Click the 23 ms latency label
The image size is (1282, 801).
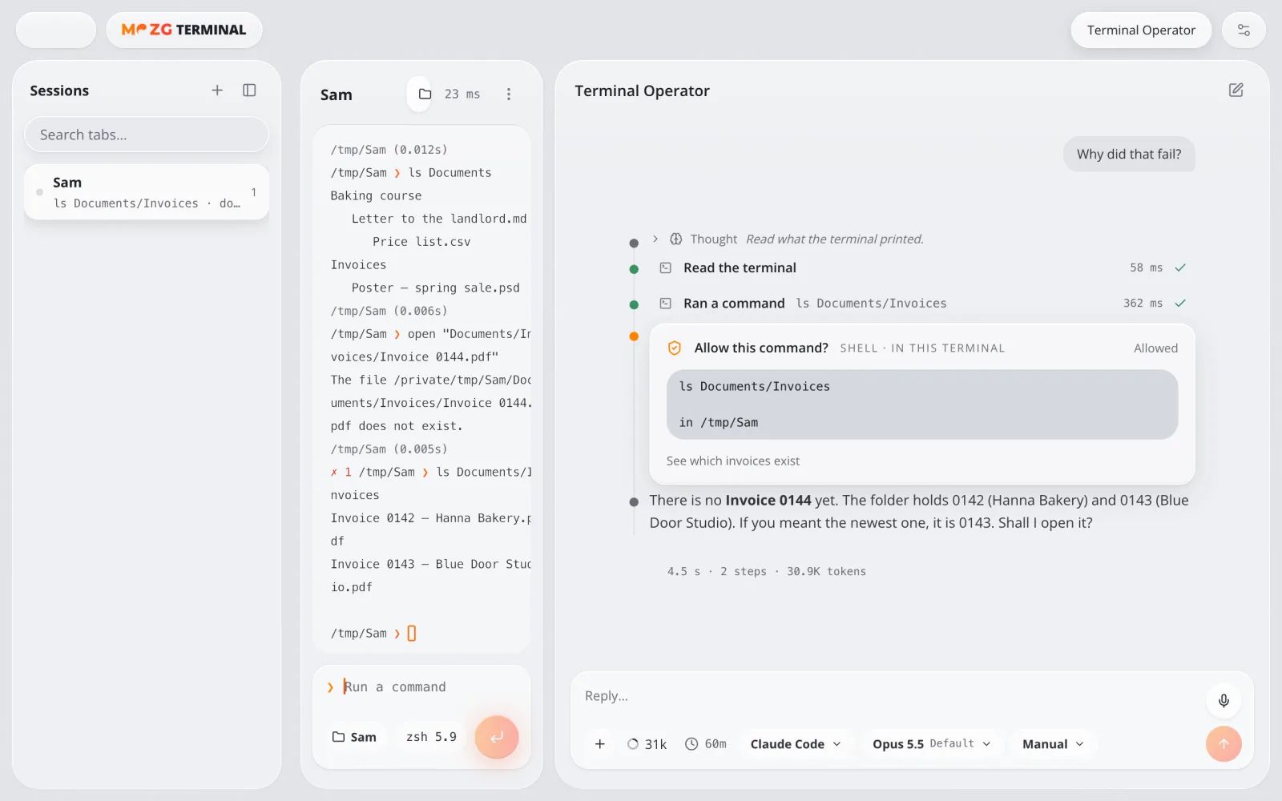[462, 95]
